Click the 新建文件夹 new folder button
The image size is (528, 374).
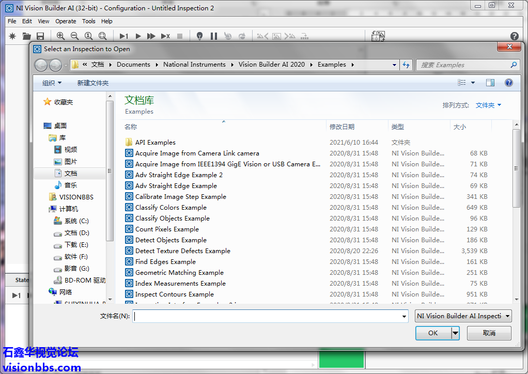pyautogui.click(x=93, y=83)
